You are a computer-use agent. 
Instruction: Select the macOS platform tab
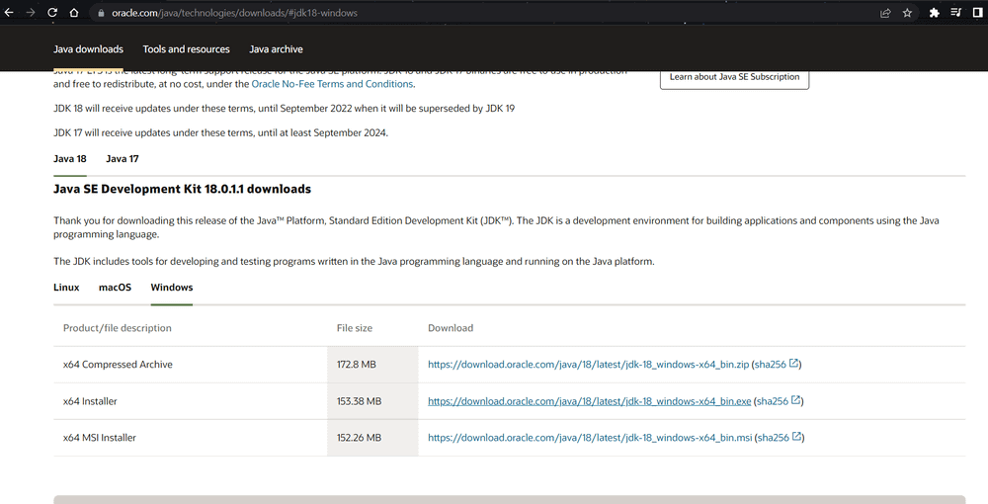[x=115, y=288]
